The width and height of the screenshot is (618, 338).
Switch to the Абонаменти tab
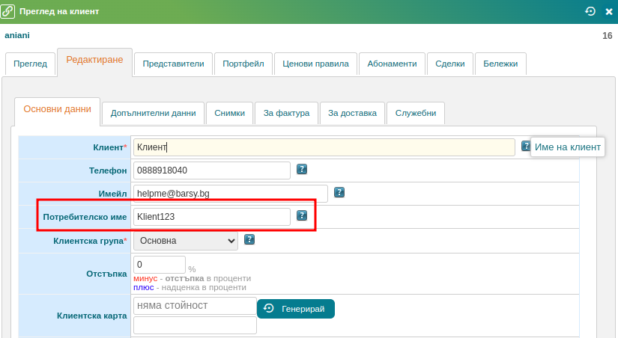393,64
